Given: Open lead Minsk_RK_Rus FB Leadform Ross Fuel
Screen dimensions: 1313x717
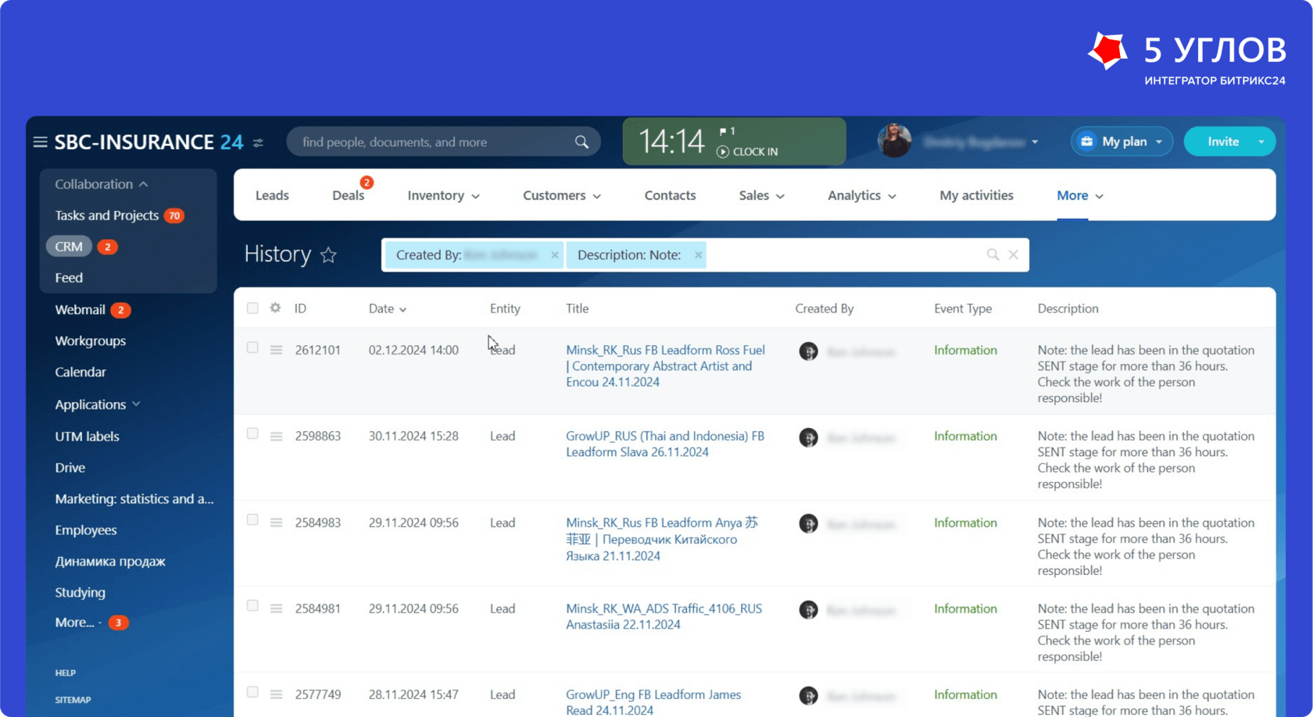Looking at the screenshot, I should (x=665, y=366).
